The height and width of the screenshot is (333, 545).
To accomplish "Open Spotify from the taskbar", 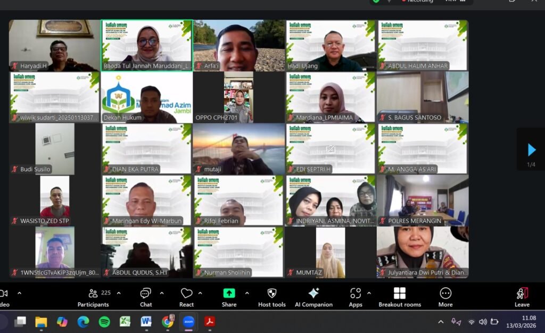I will [x=104, y=322].
